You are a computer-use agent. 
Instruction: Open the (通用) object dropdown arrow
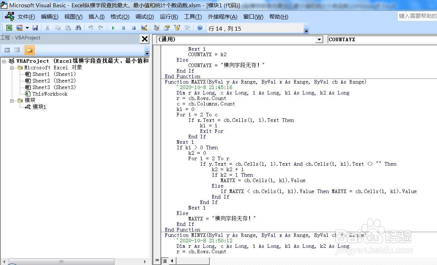pos(320,40)
